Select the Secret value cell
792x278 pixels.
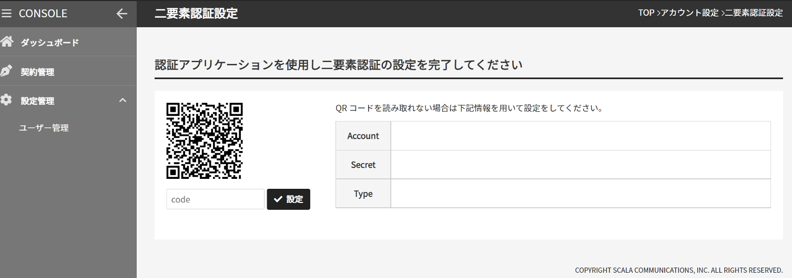(x=581, y=165)
